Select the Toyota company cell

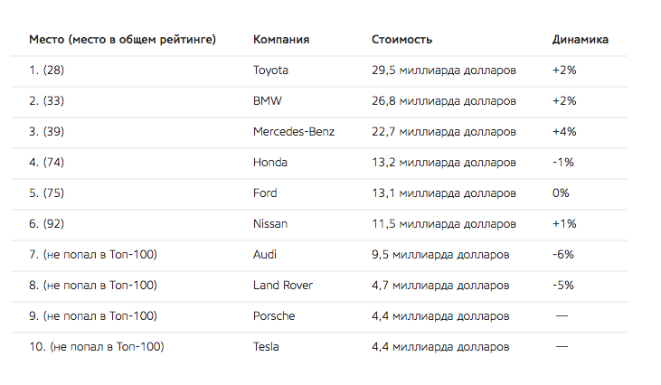coord(273,70)
